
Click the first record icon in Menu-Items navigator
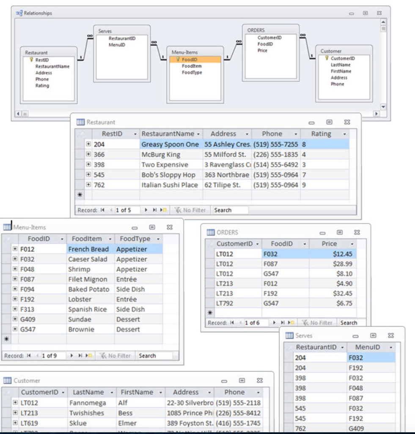pyautogui.click(x=28, y=355)
